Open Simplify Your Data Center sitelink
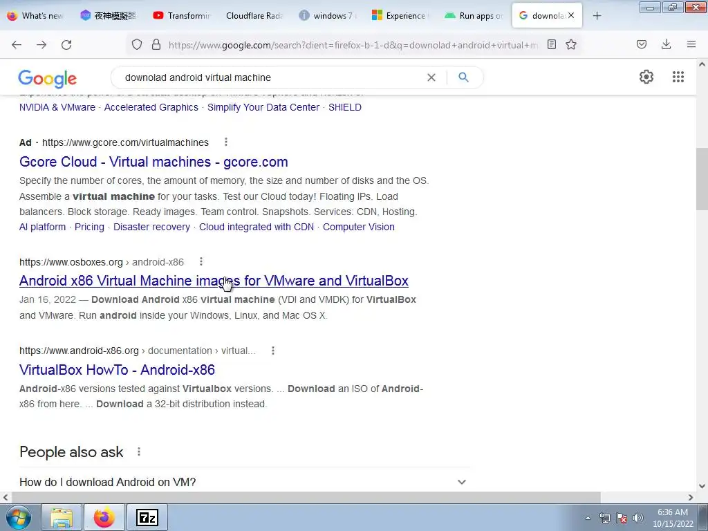 tap(263, 107)
